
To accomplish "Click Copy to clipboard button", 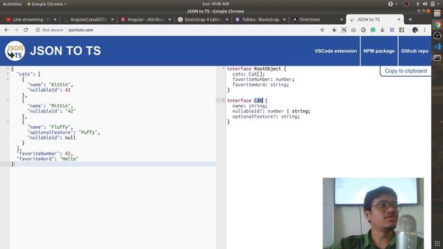I will tap(406, 71).
